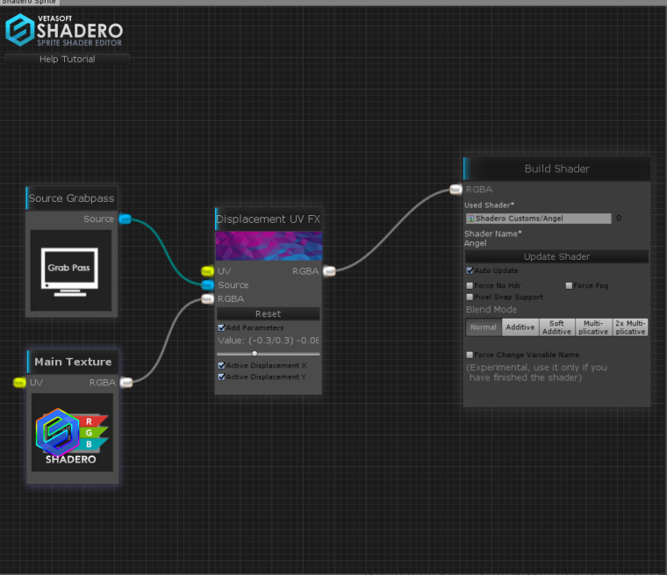Viewport: 667px width, 575px height.
Task: Click the Main Texture yellow UV input
Action: (19, 382)
